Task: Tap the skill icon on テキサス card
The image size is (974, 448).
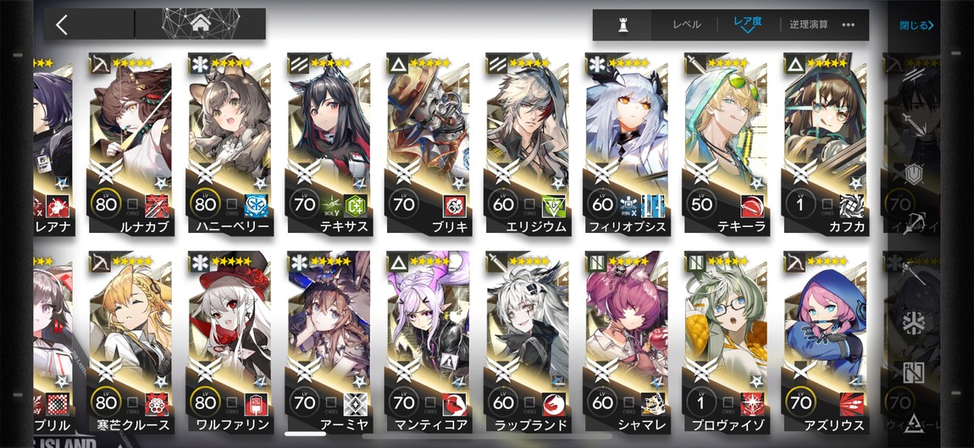Action: [356, 205]
